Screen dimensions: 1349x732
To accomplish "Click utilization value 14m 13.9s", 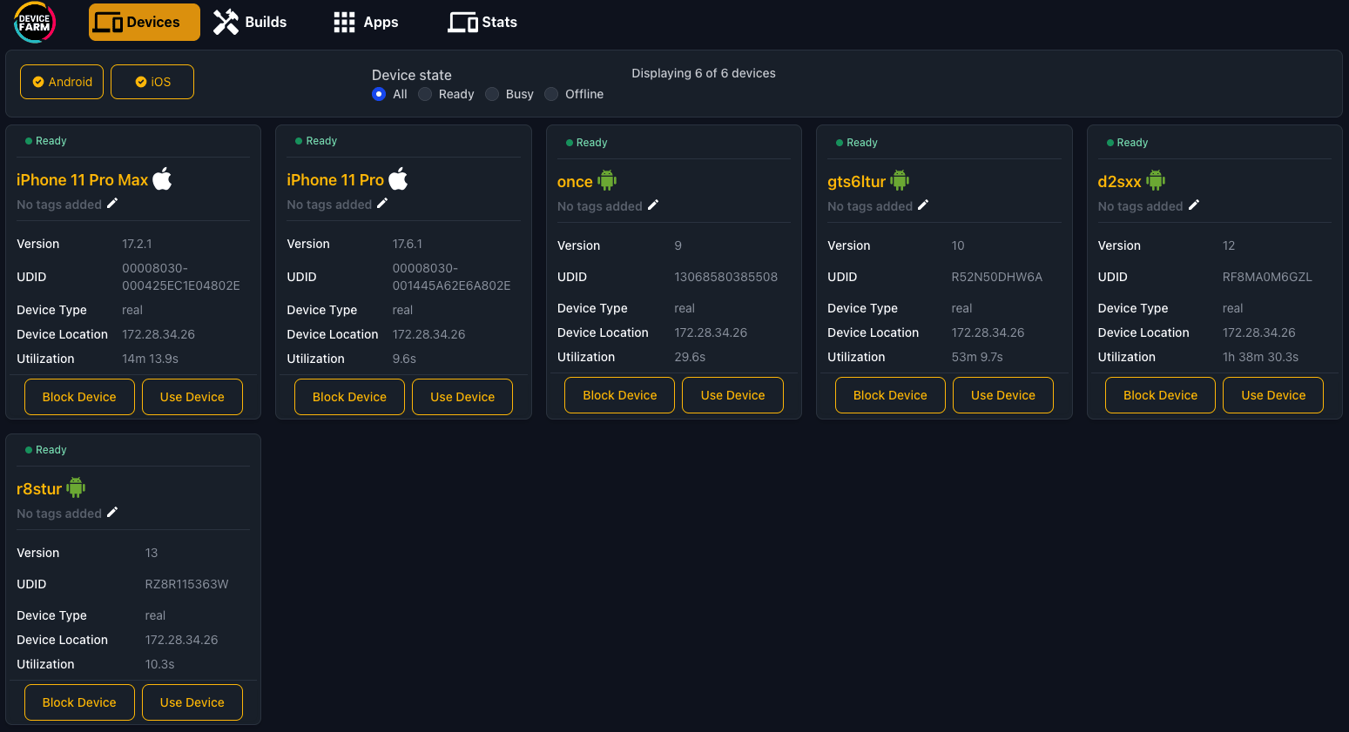I will click(x=150, y=359).
